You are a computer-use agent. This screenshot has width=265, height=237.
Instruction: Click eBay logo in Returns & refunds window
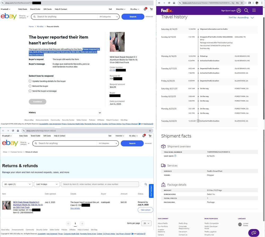pos(10,143)
